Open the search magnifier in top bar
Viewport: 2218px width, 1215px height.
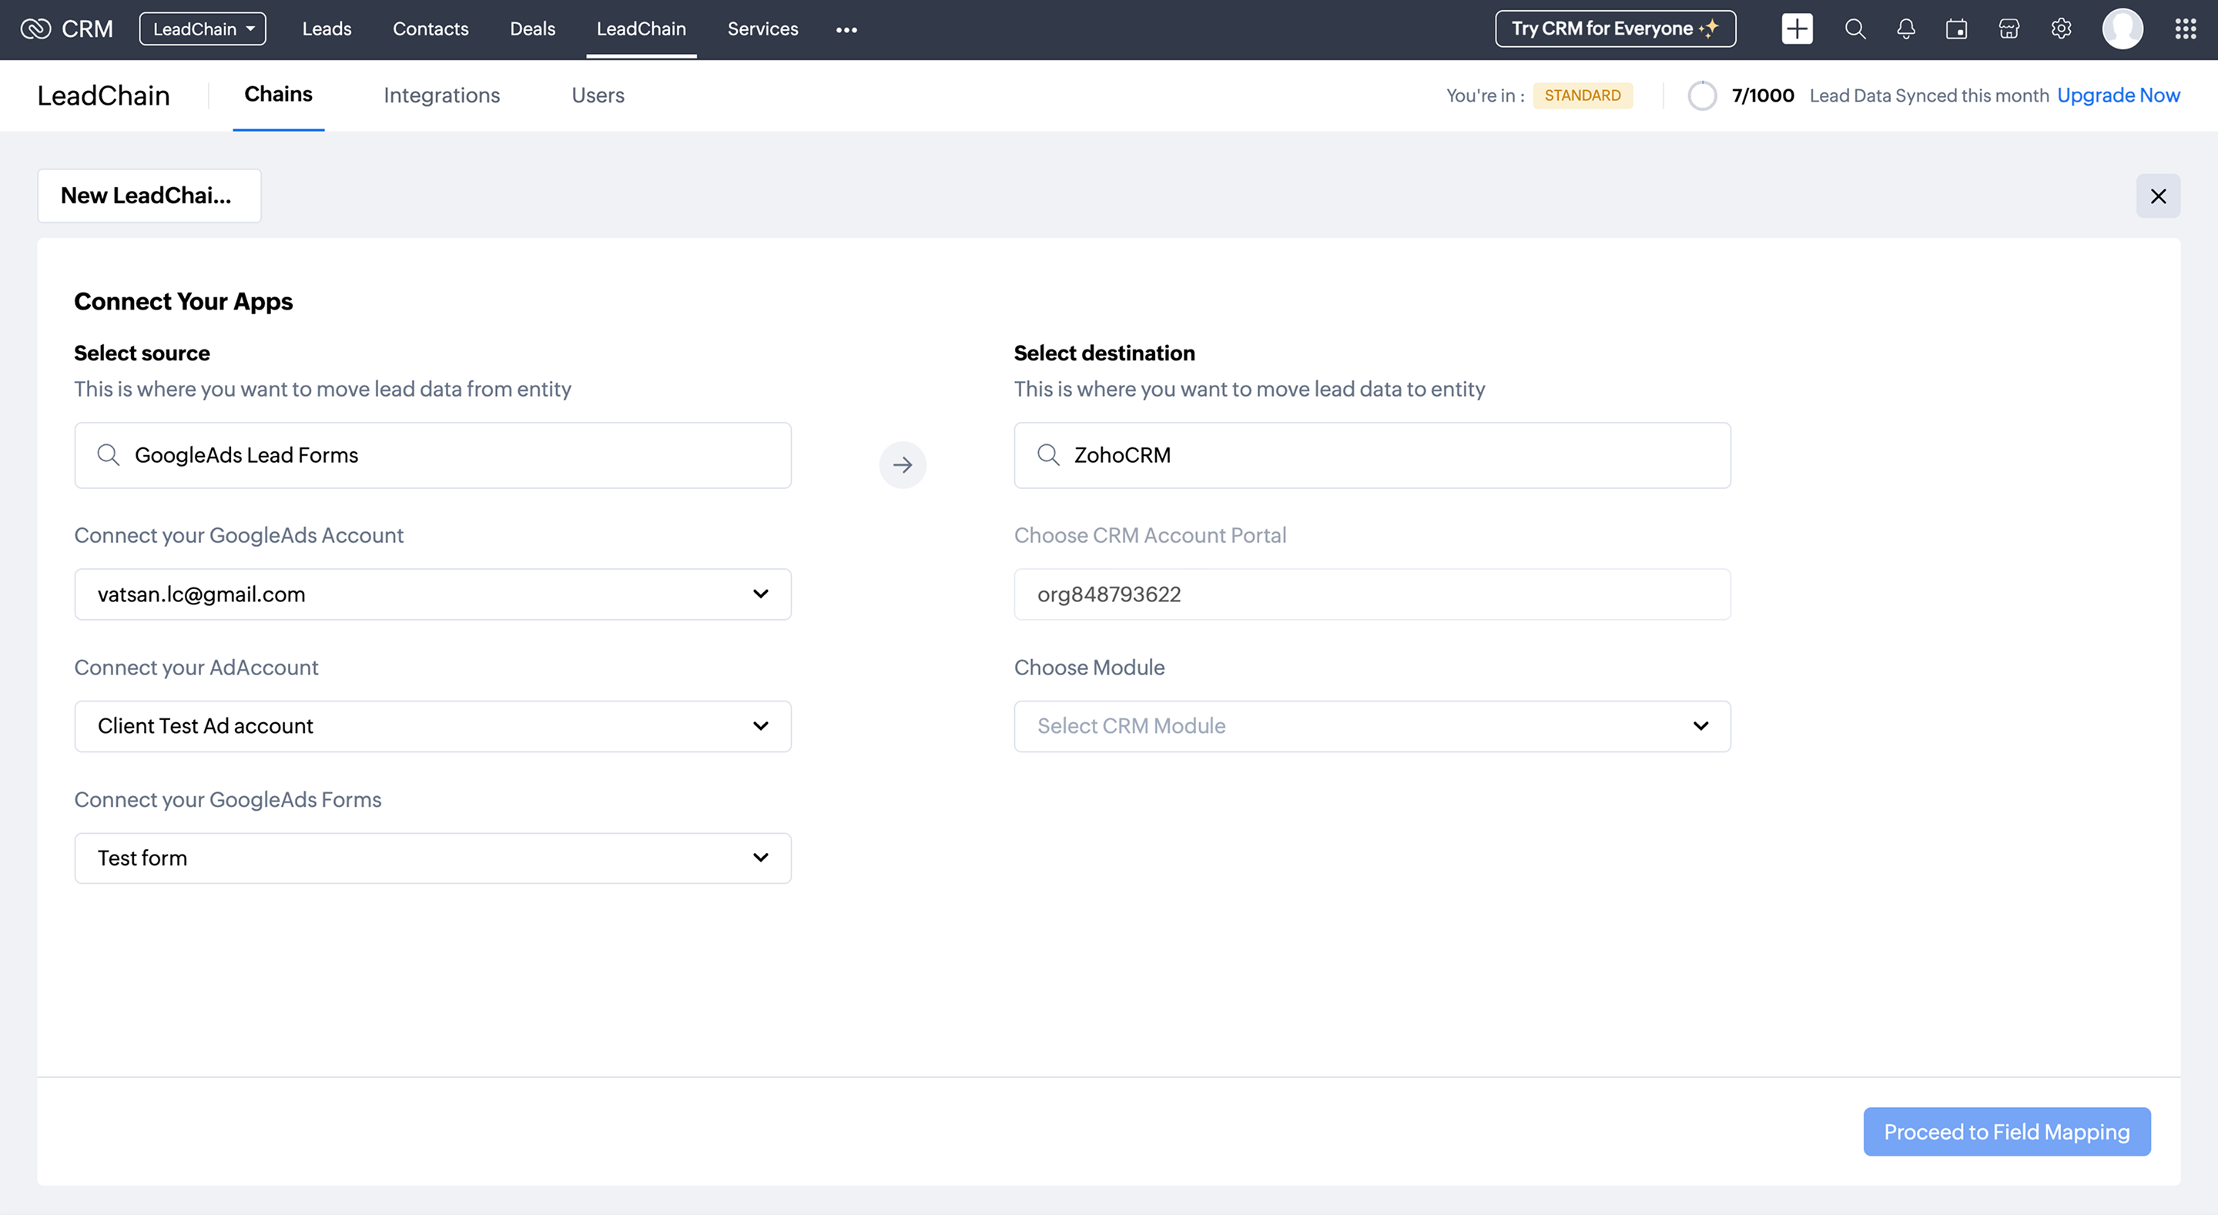(1854, 29)
